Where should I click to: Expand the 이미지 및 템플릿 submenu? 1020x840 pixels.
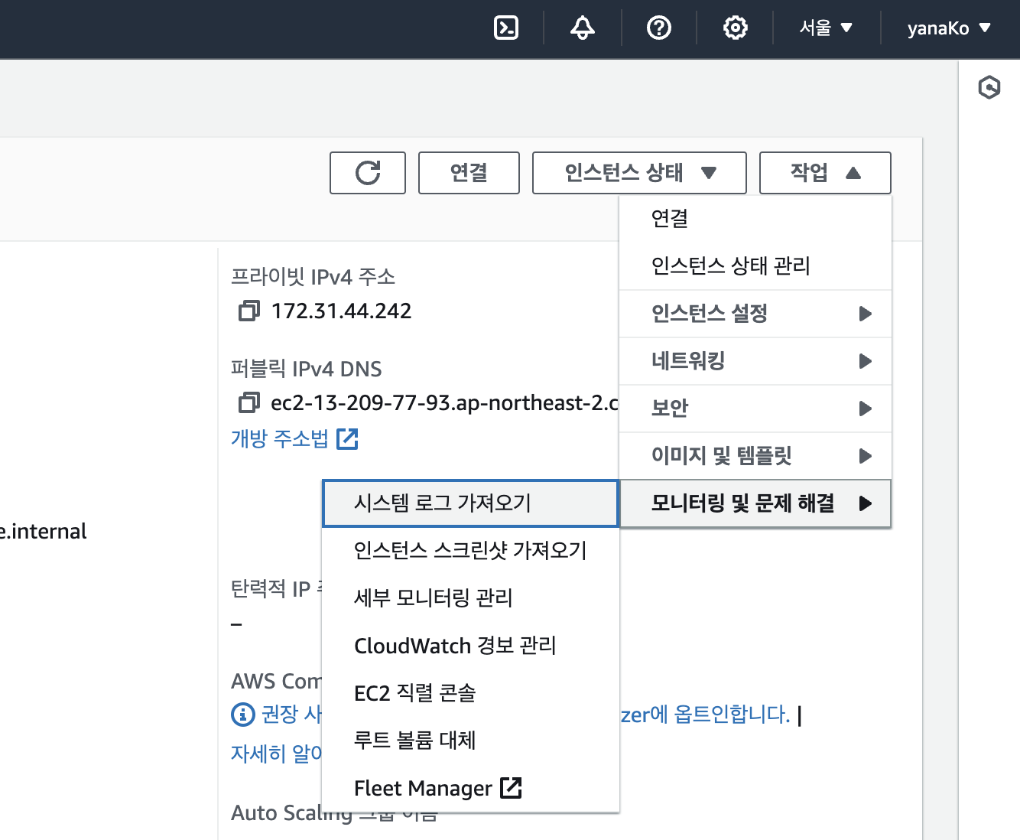coord(755,456)
